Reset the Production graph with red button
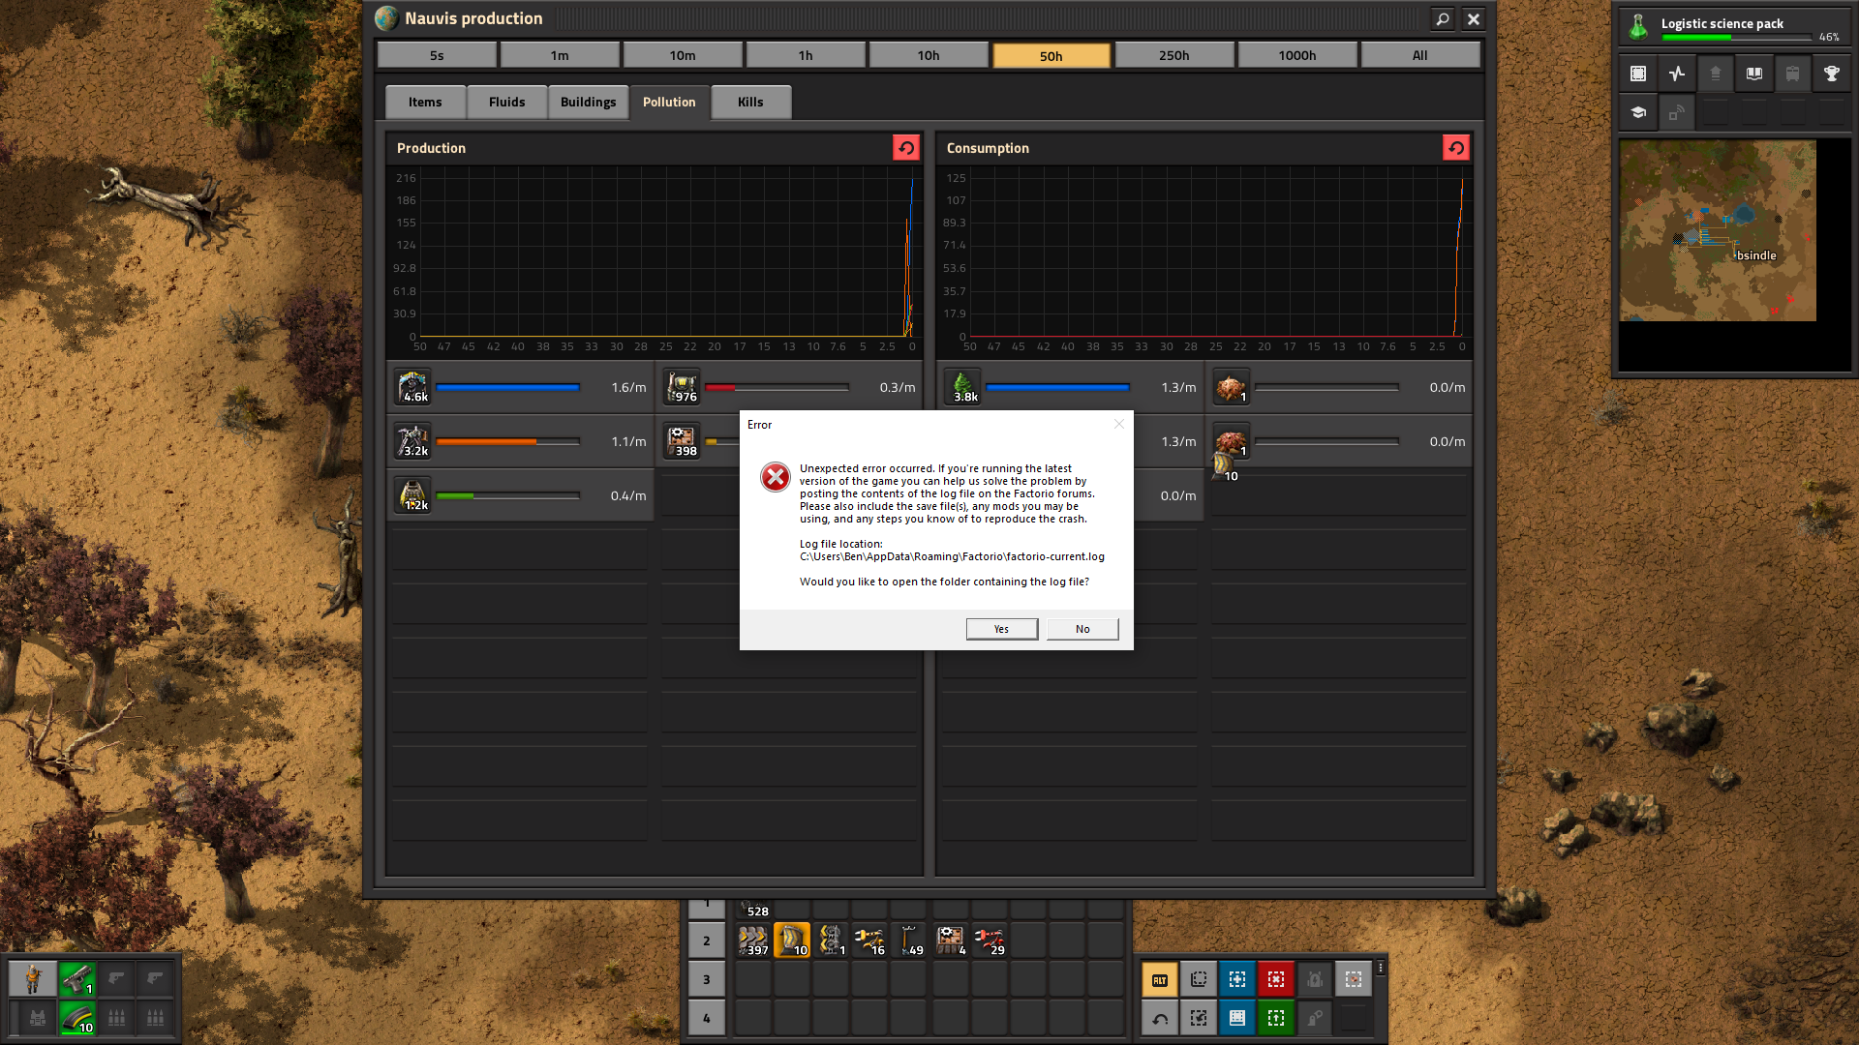This screenshot has width=1859, height=1045. [x=906, y=147]
